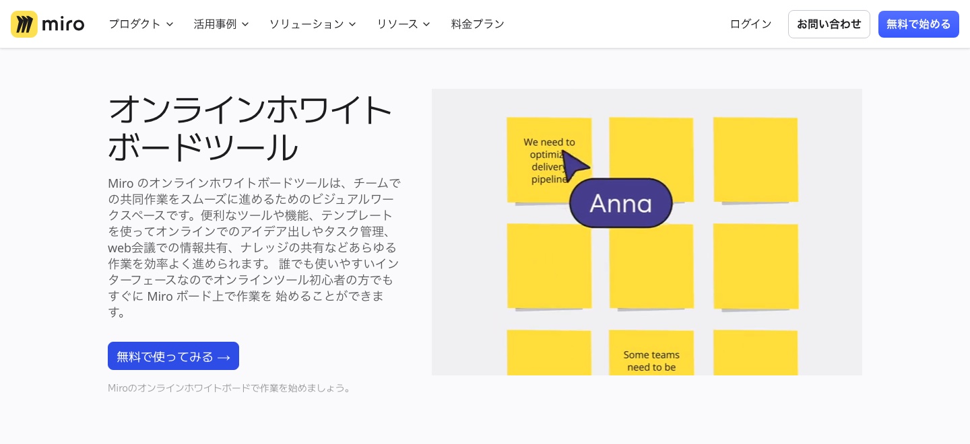Click the purple arrow cursor above Anna
Image resolution: width=970 pixels, height=444 pixels.
(x=575, y=165)
